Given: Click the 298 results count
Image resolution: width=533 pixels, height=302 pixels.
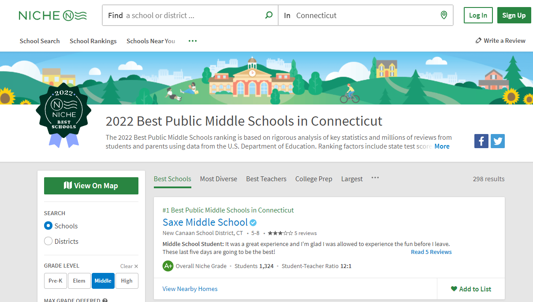Looking at the screenshot, I should pyautogui.click(x=488, y=179).
